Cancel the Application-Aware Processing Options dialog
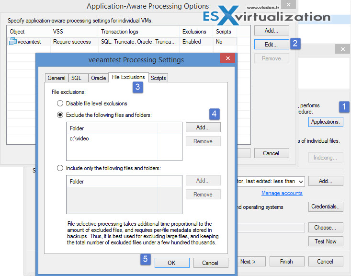The width and height of the screenshot is (351, 276). pyautogui.click(x=272, y=153)
